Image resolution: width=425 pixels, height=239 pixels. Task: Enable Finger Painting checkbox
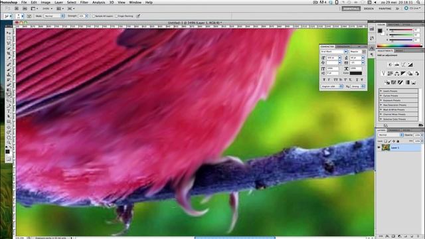[116, 16]
